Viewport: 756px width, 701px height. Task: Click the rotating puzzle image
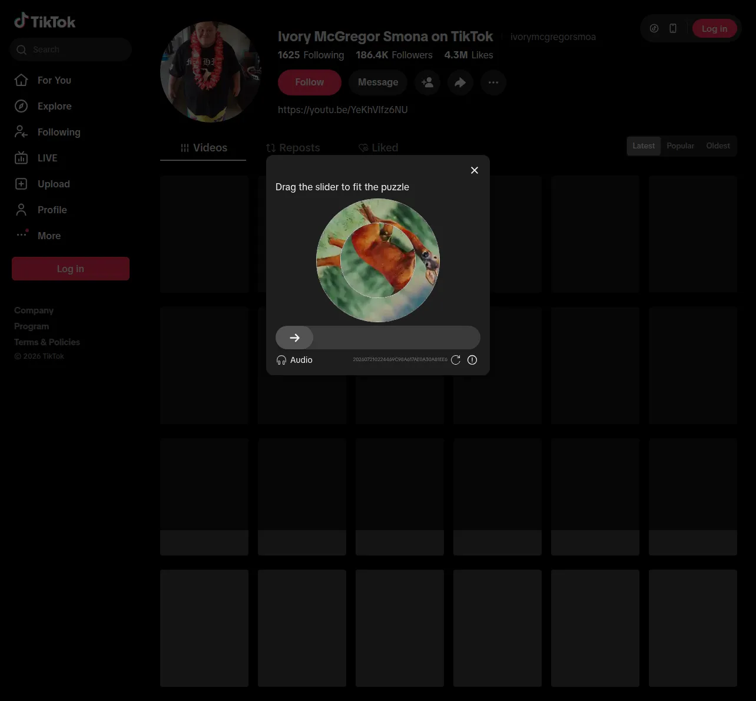(378, 260)
